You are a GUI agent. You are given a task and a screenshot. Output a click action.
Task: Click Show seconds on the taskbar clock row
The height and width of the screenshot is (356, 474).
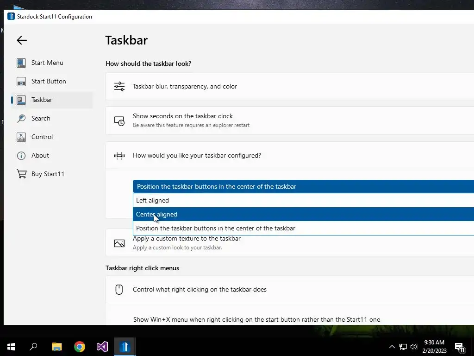point(290,121)
